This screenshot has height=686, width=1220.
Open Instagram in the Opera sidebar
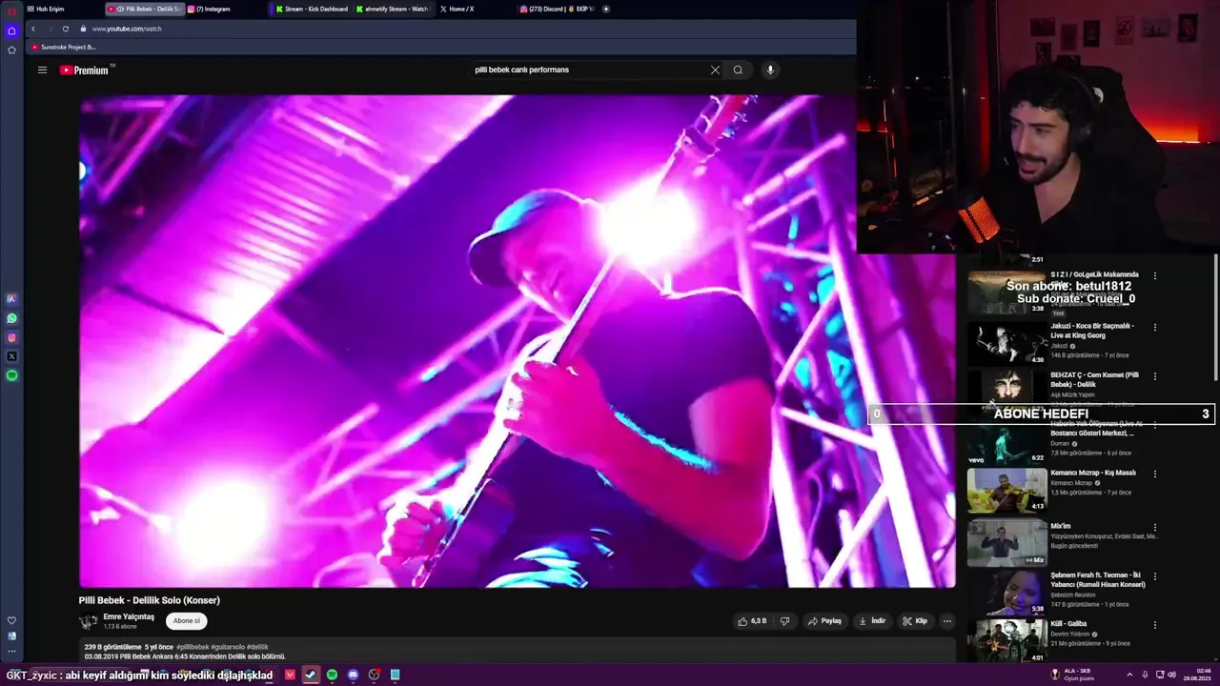click(x=11, y=337)
